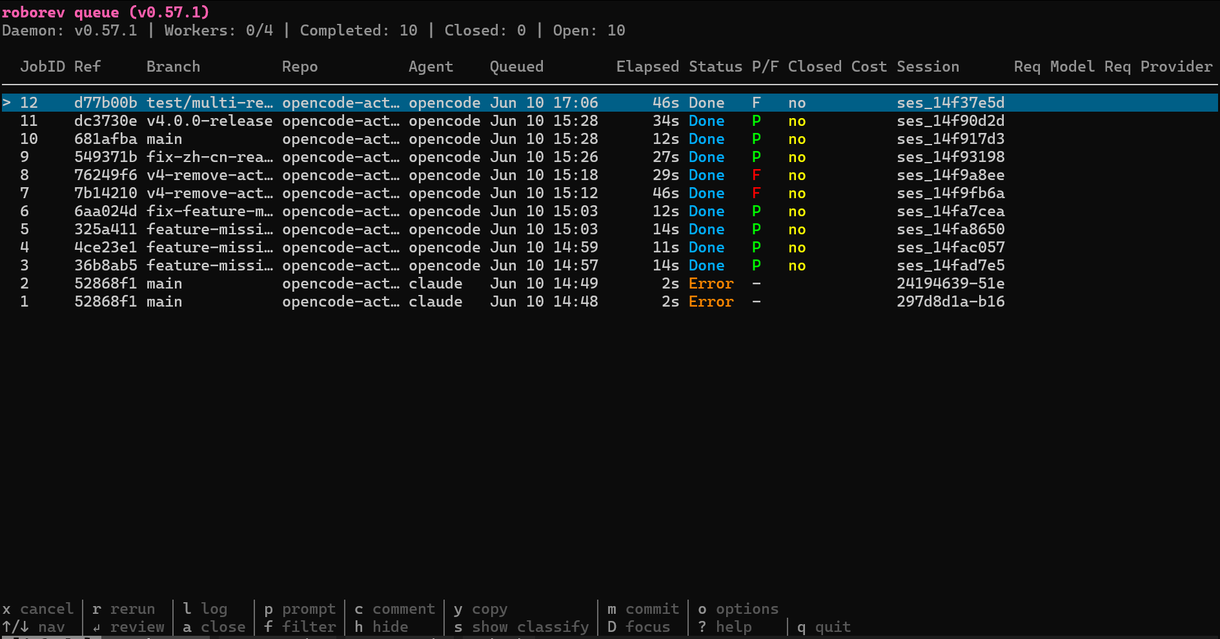This screenshot has height=639, width=1220.
Task: Select job 6 ref 6aa024d
Action: [105, 211]
